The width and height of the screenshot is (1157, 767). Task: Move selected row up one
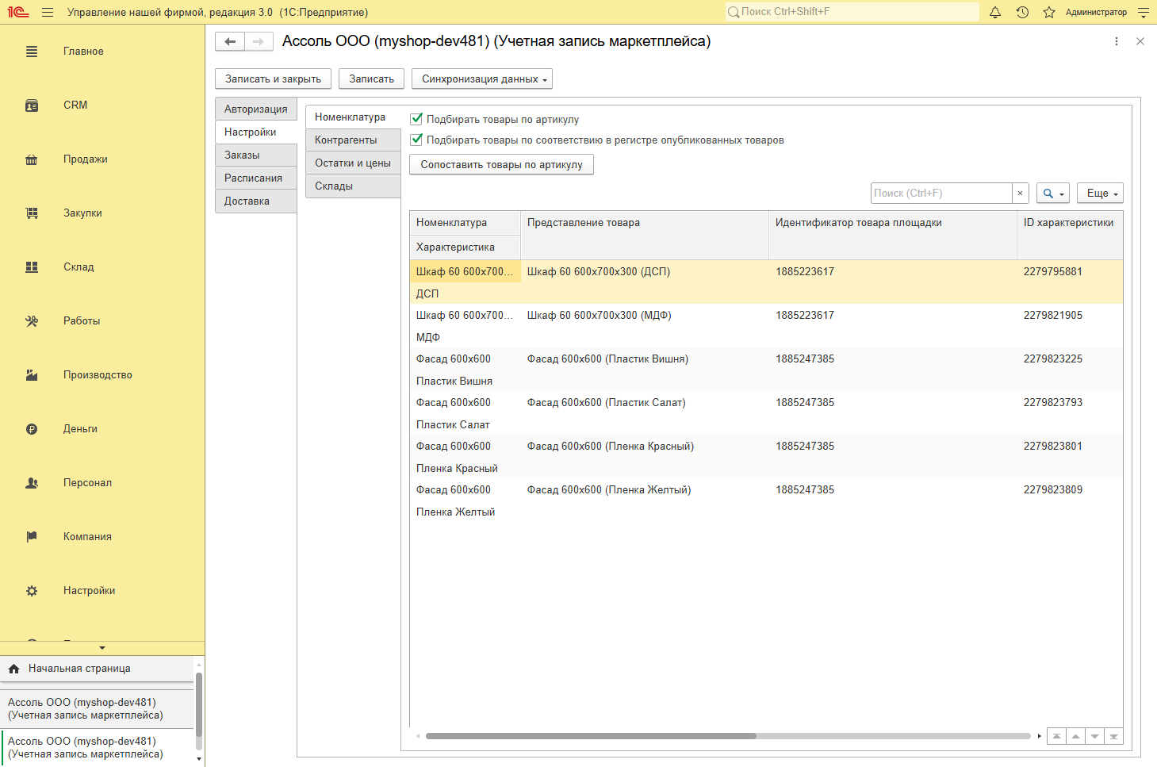(x=1075, y=737)
